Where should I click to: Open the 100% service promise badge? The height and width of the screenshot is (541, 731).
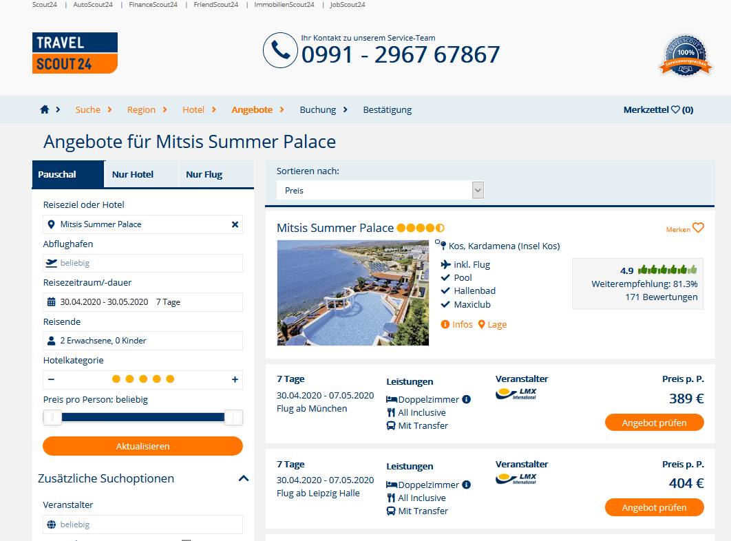(x=686, y=56)
